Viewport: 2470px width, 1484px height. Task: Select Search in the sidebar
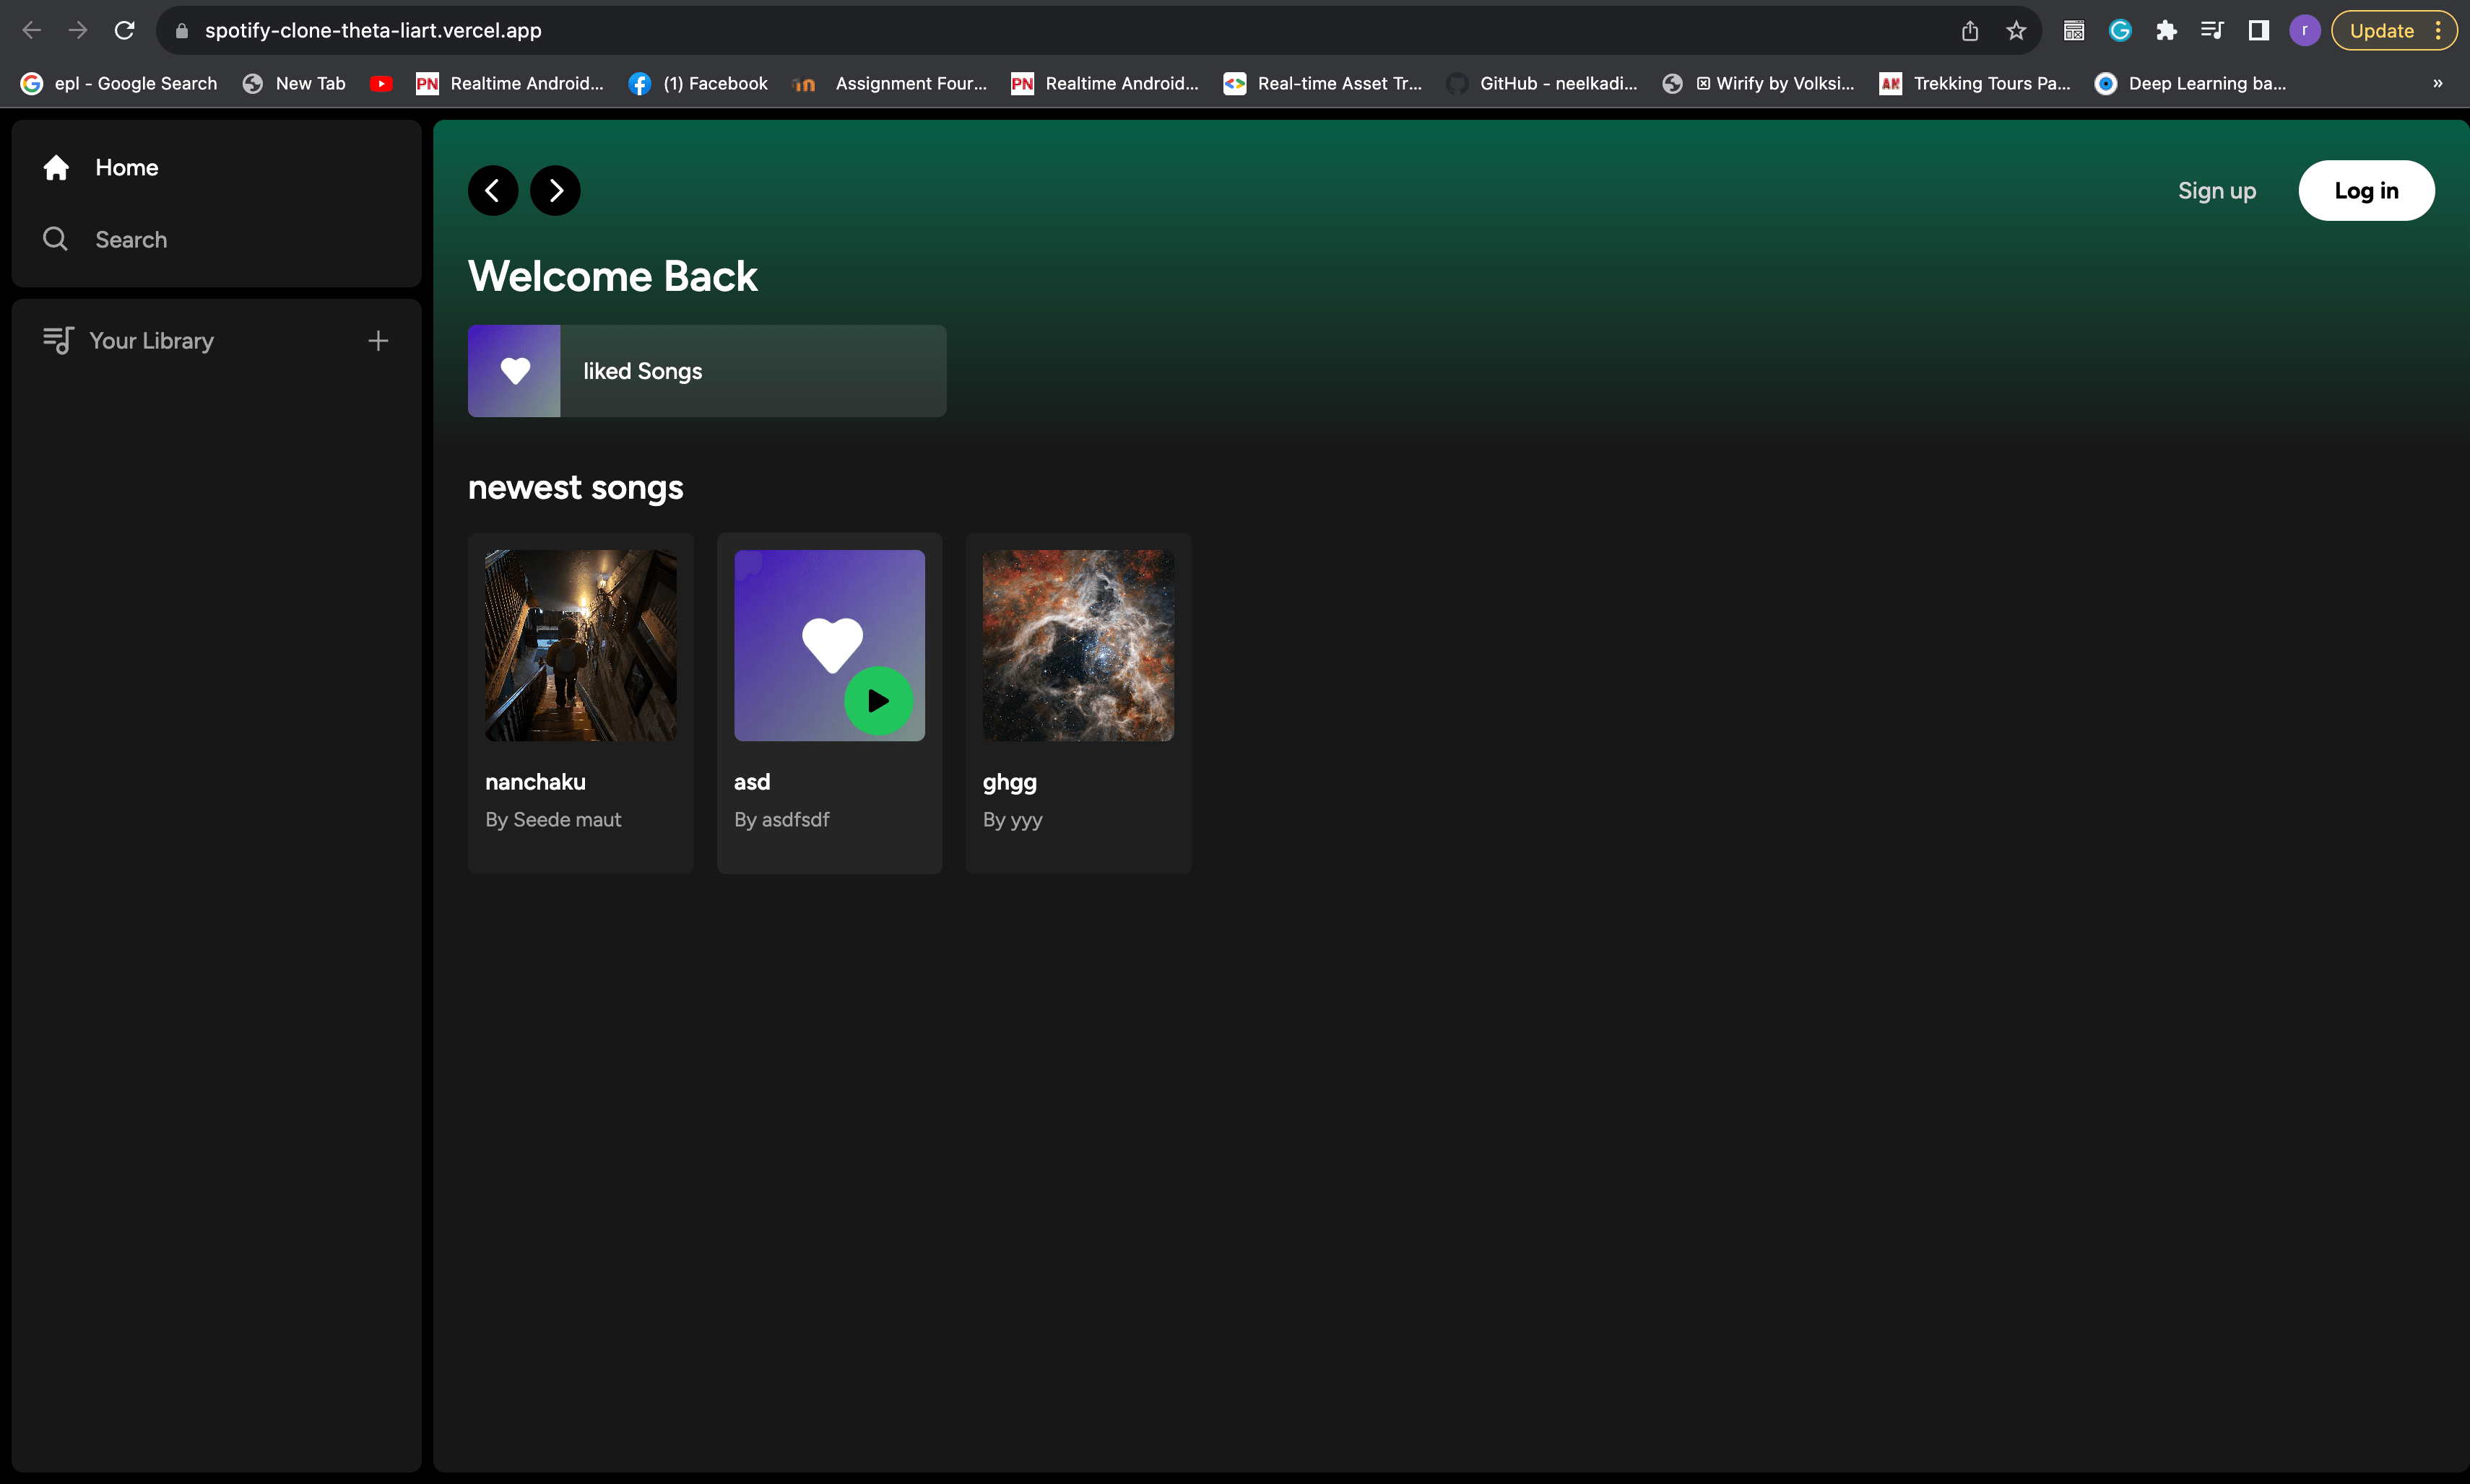coord(131,239)
